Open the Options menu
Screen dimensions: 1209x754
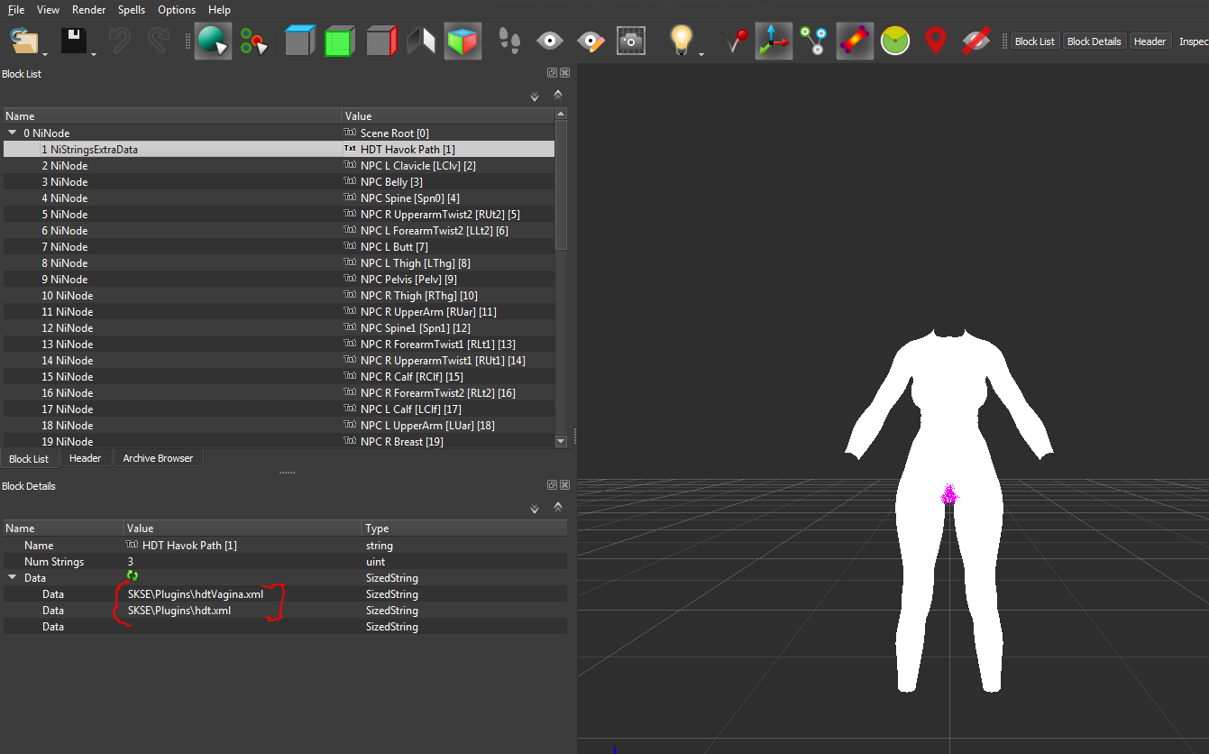click(x=177, y=10)
